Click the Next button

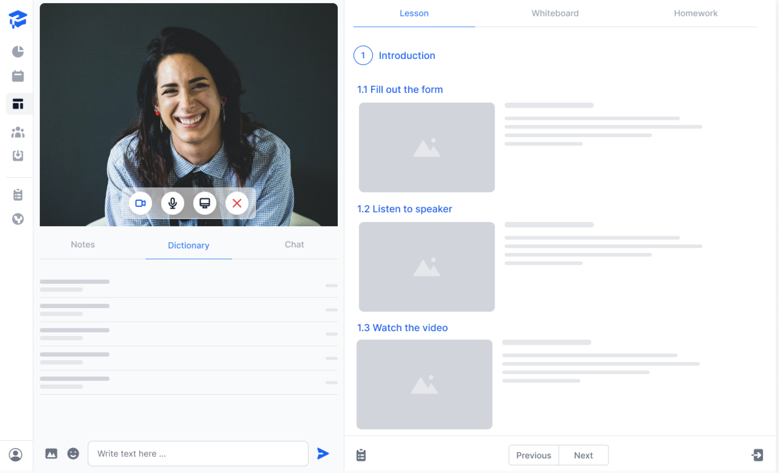[584, 455]
